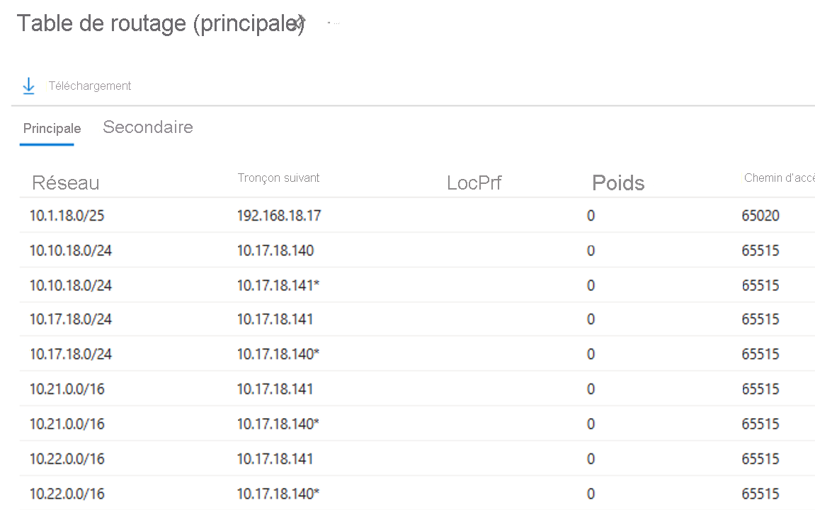The image size is (815, 510).
Task: Switch to the Principale tab
Action: [x=52, y=129]
